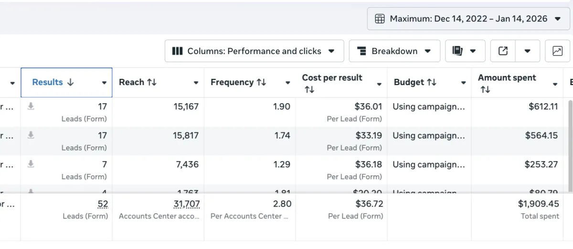Download leads from the first row

click(31, 107)
